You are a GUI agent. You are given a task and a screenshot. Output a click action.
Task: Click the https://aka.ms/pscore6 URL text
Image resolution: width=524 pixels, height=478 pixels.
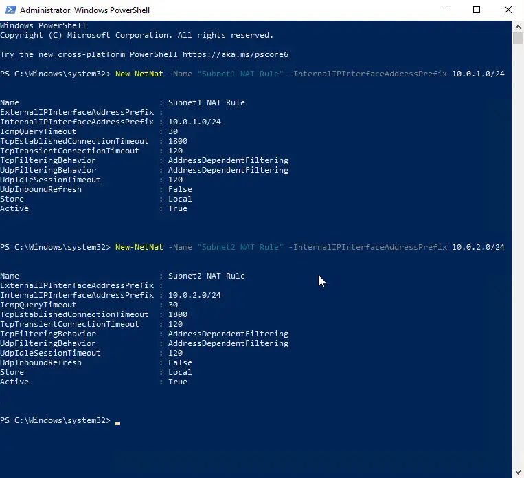(x=236, y=54)
